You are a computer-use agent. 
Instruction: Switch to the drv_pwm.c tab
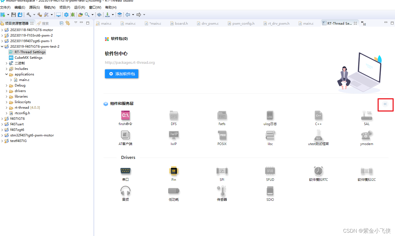[x=208, y=24]
